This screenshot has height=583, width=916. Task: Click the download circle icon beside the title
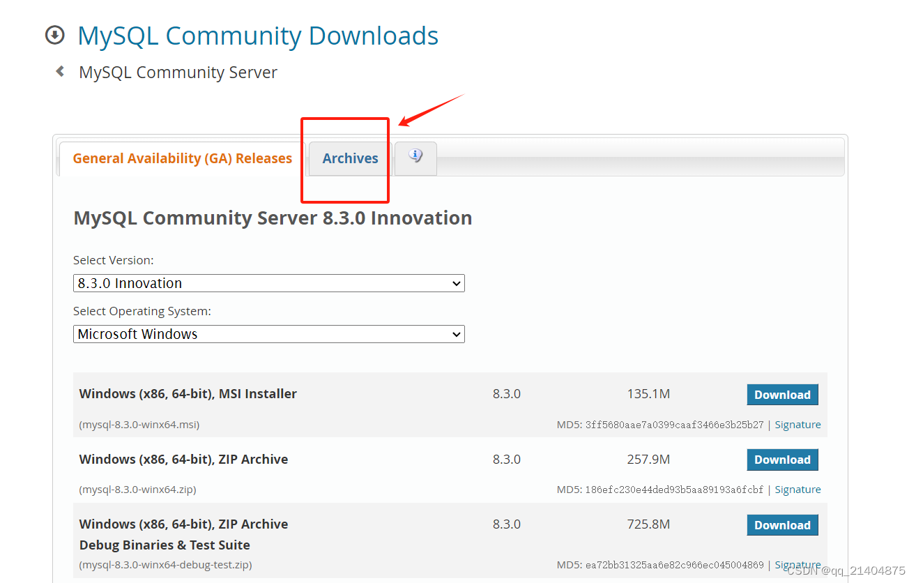click(54, 35)
